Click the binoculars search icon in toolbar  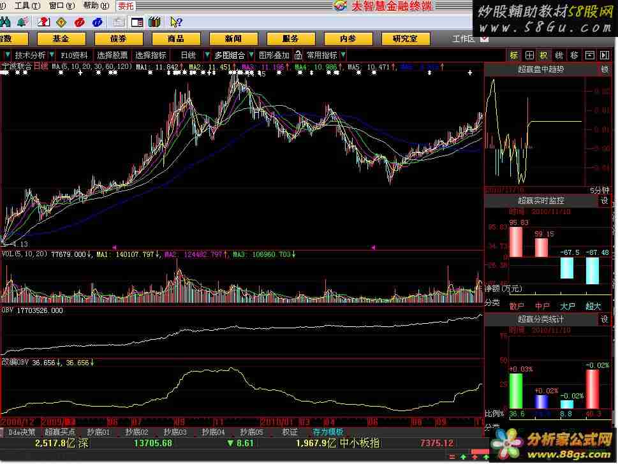5,22
